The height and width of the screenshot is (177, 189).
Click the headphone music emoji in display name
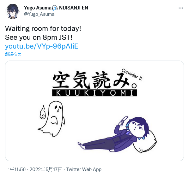tap(55, 8)
